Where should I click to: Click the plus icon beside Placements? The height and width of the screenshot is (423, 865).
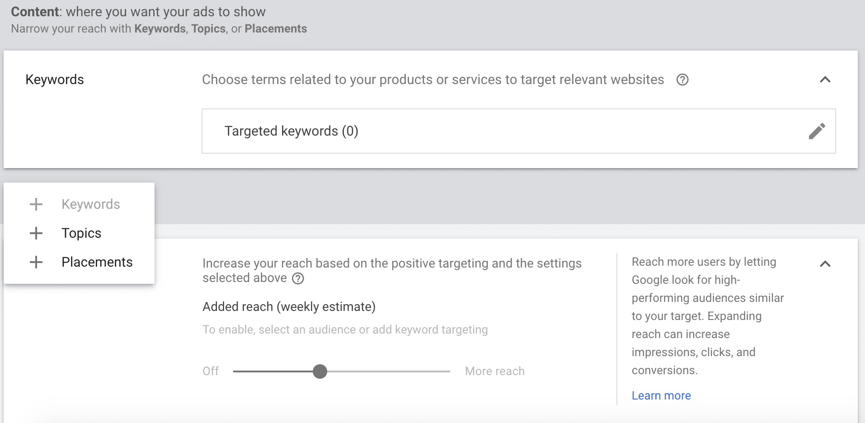[36, 262]
